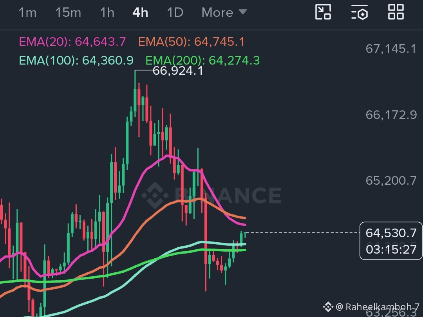423x317 pixels.
Task: Click the countdown timer 03:15:27
Action: pos(391,249)
